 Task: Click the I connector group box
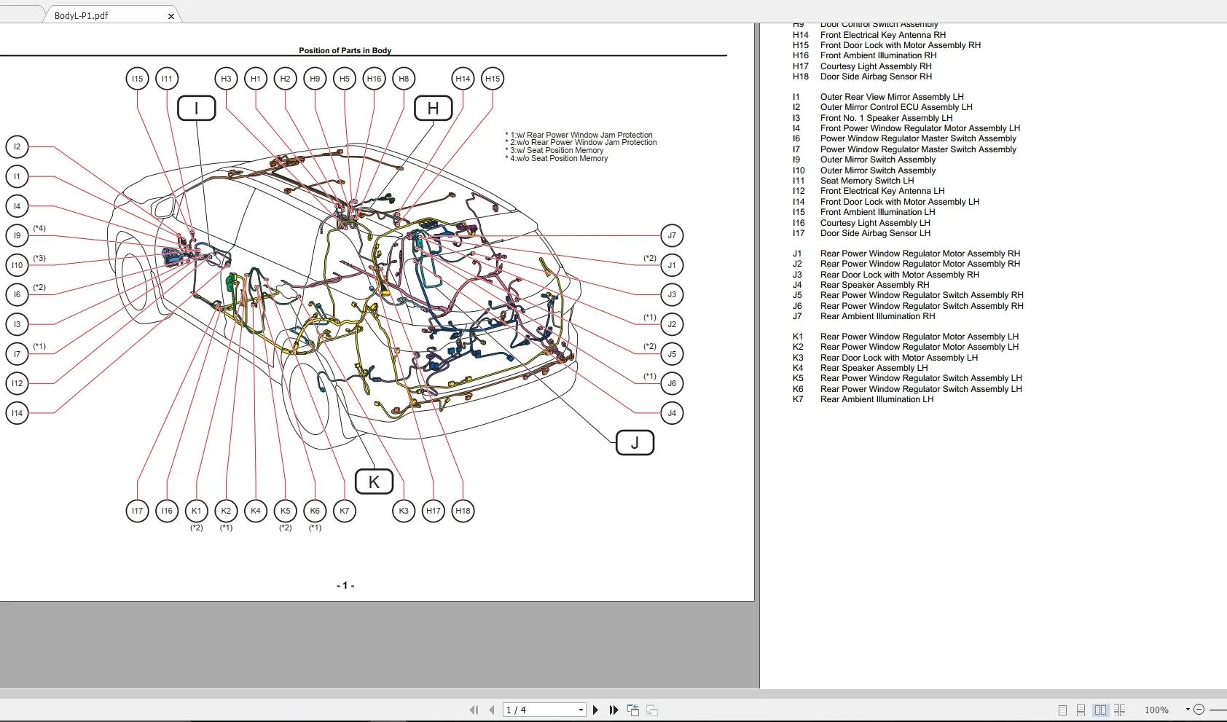(197, 108)
